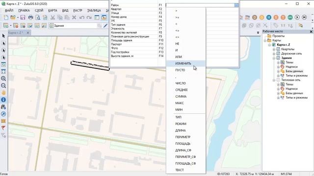Open the ТАБЛИЦА menu

coord(94,10)
